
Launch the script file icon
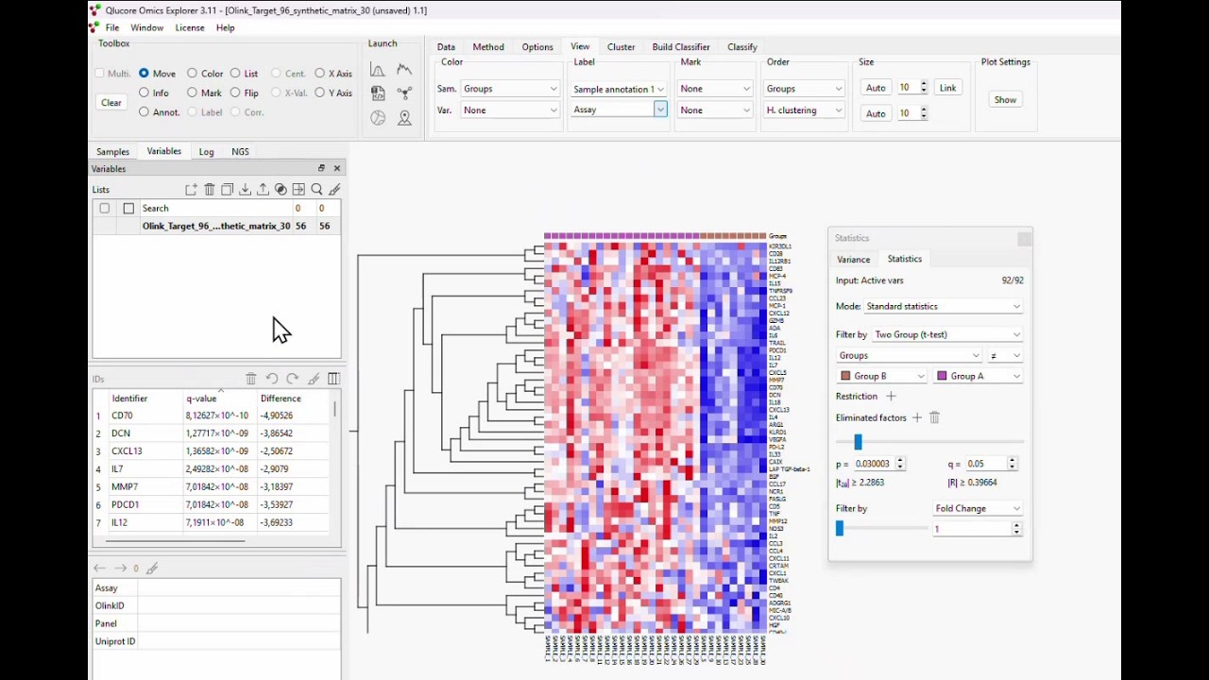point(378,93)
